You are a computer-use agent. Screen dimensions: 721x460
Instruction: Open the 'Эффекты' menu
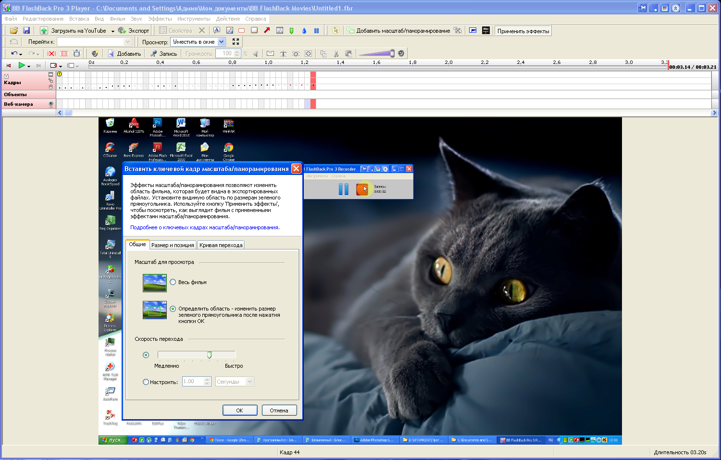click(x=160, y=19)
